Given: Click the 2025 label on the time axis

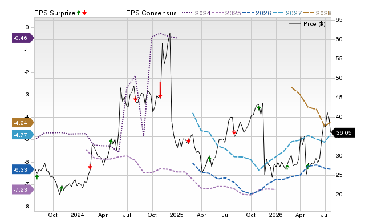Looking at the screenshot, I should tap(176, 215).
